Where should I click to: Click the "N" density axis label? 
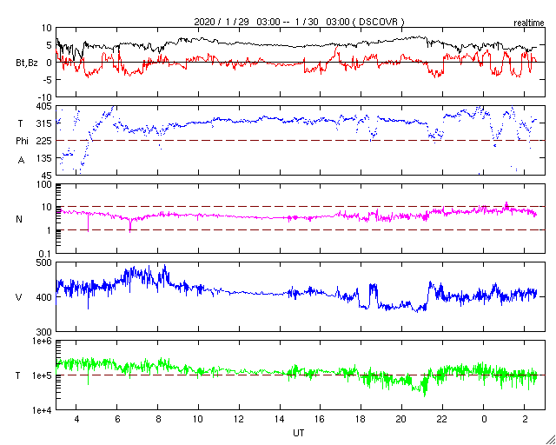point(19,219)
